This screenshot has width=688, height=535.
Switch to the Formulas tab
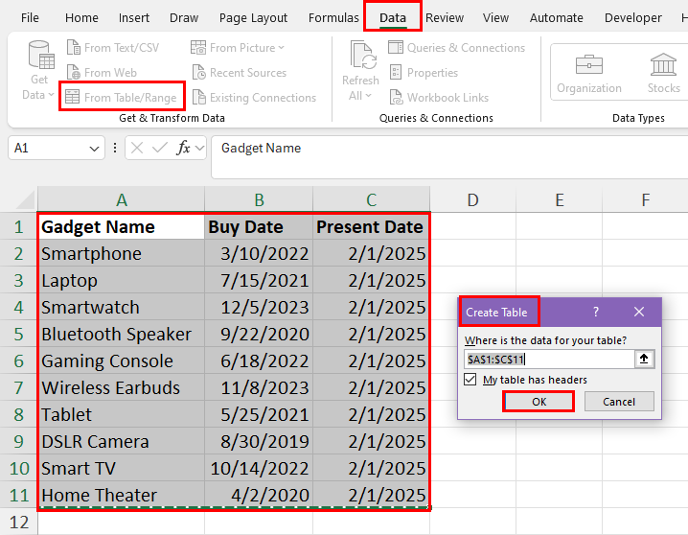333,17
